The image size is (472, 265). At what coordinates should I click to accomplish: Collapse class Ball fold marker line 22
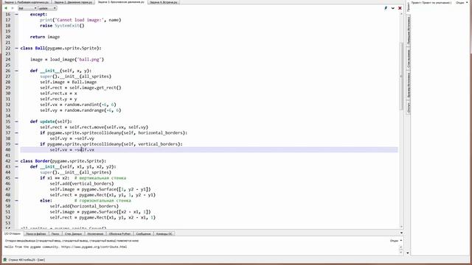point(16,48)
